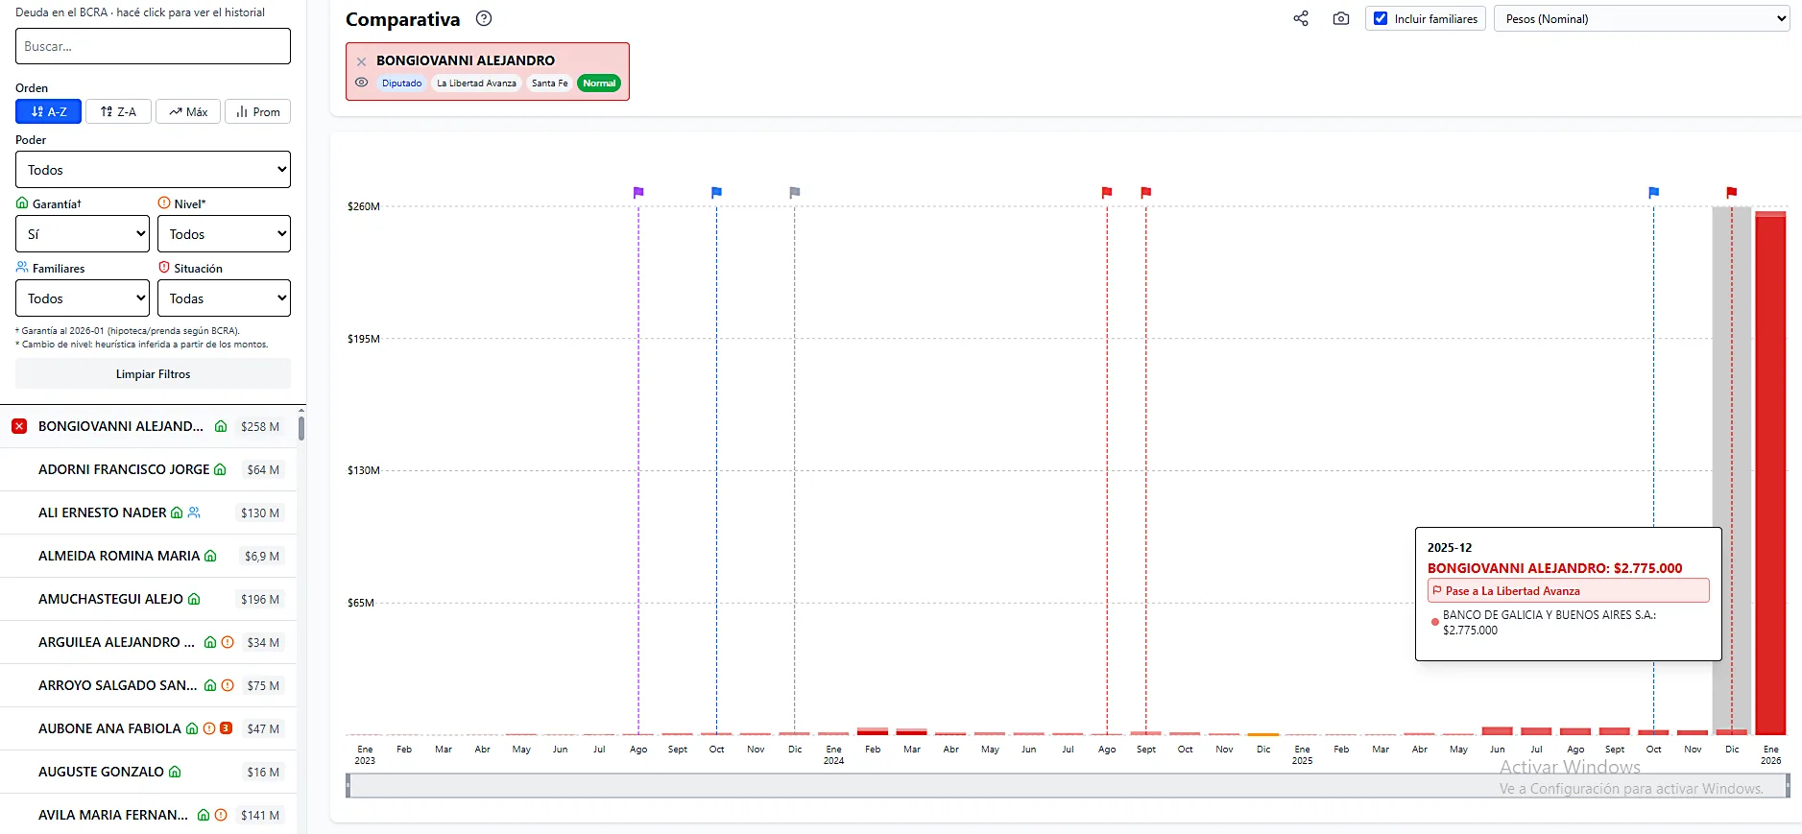Click the share icon in the Comparativa header
The height and width of the screenshot is (834, 1802).
(1301, 18)
